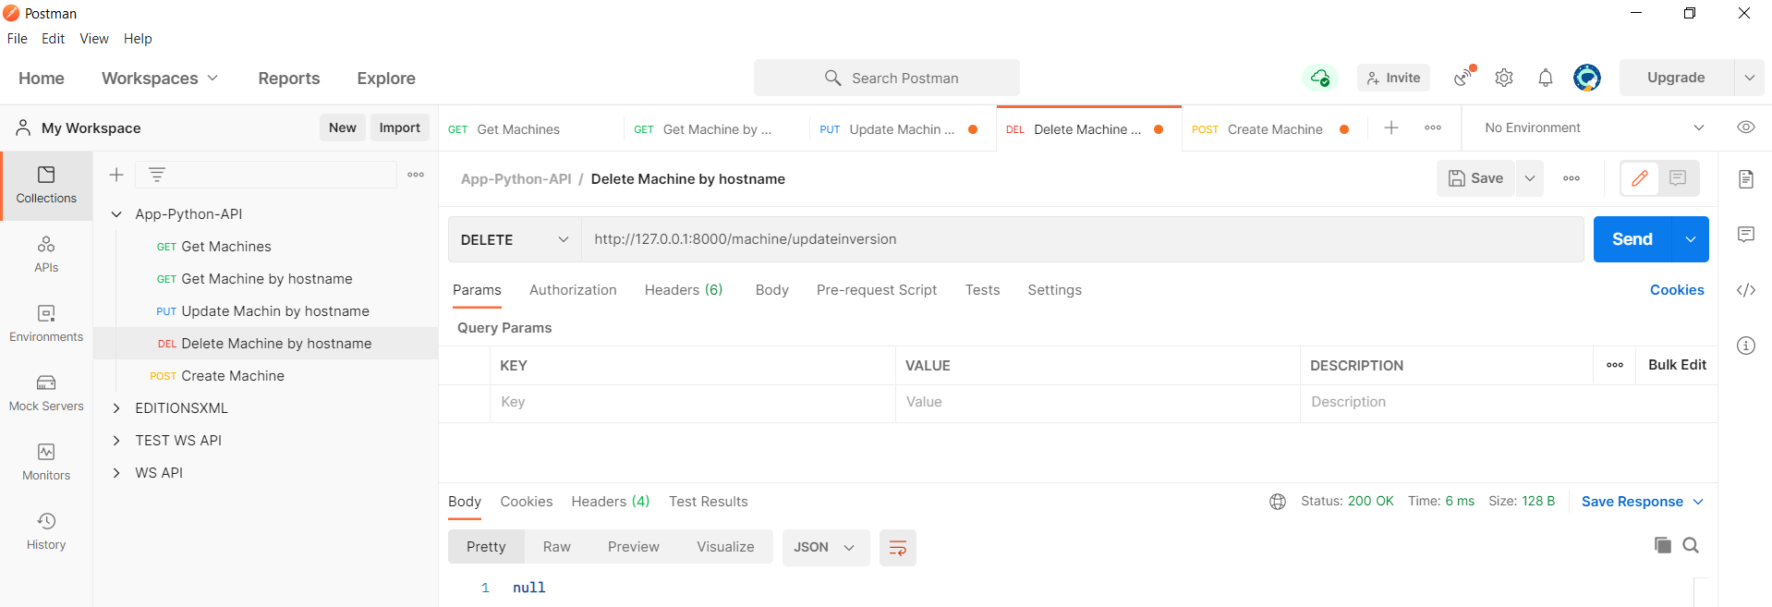Switch to build mode pencil icon
Screen dimensions: 1772x607
[x=1640, y=178]
